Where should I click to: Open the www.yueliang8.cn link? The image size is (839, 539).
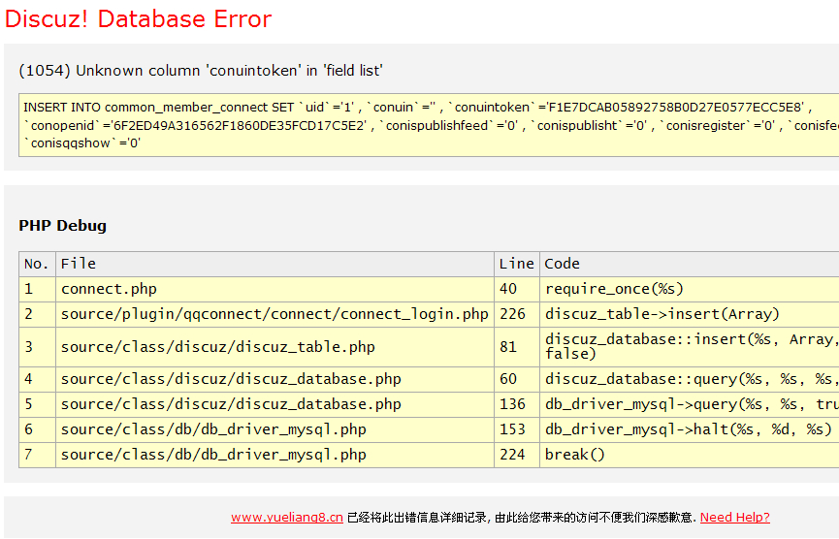[287, 517]
